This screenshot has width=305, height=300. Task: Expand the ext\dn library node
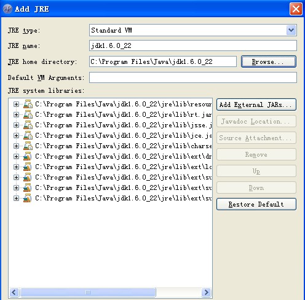coord(16,157)
